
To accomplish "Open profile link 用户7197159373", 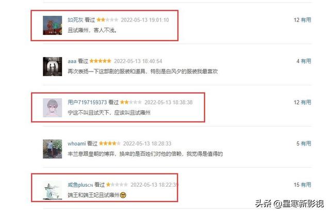I will coord(87,102).
